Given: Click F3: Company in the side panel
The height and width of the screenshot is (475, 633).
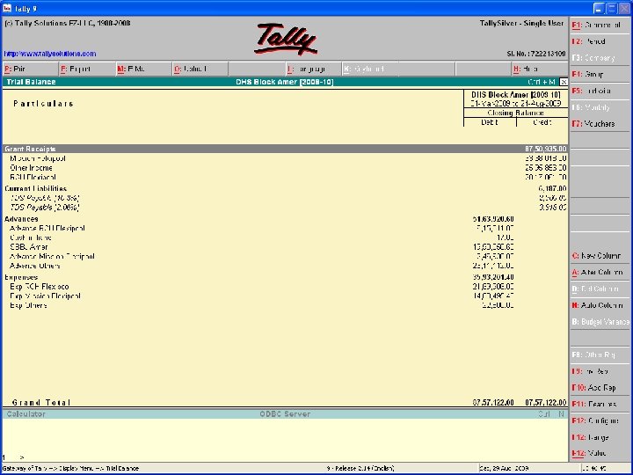Looking at the screenshot, I should click(600, 58).
